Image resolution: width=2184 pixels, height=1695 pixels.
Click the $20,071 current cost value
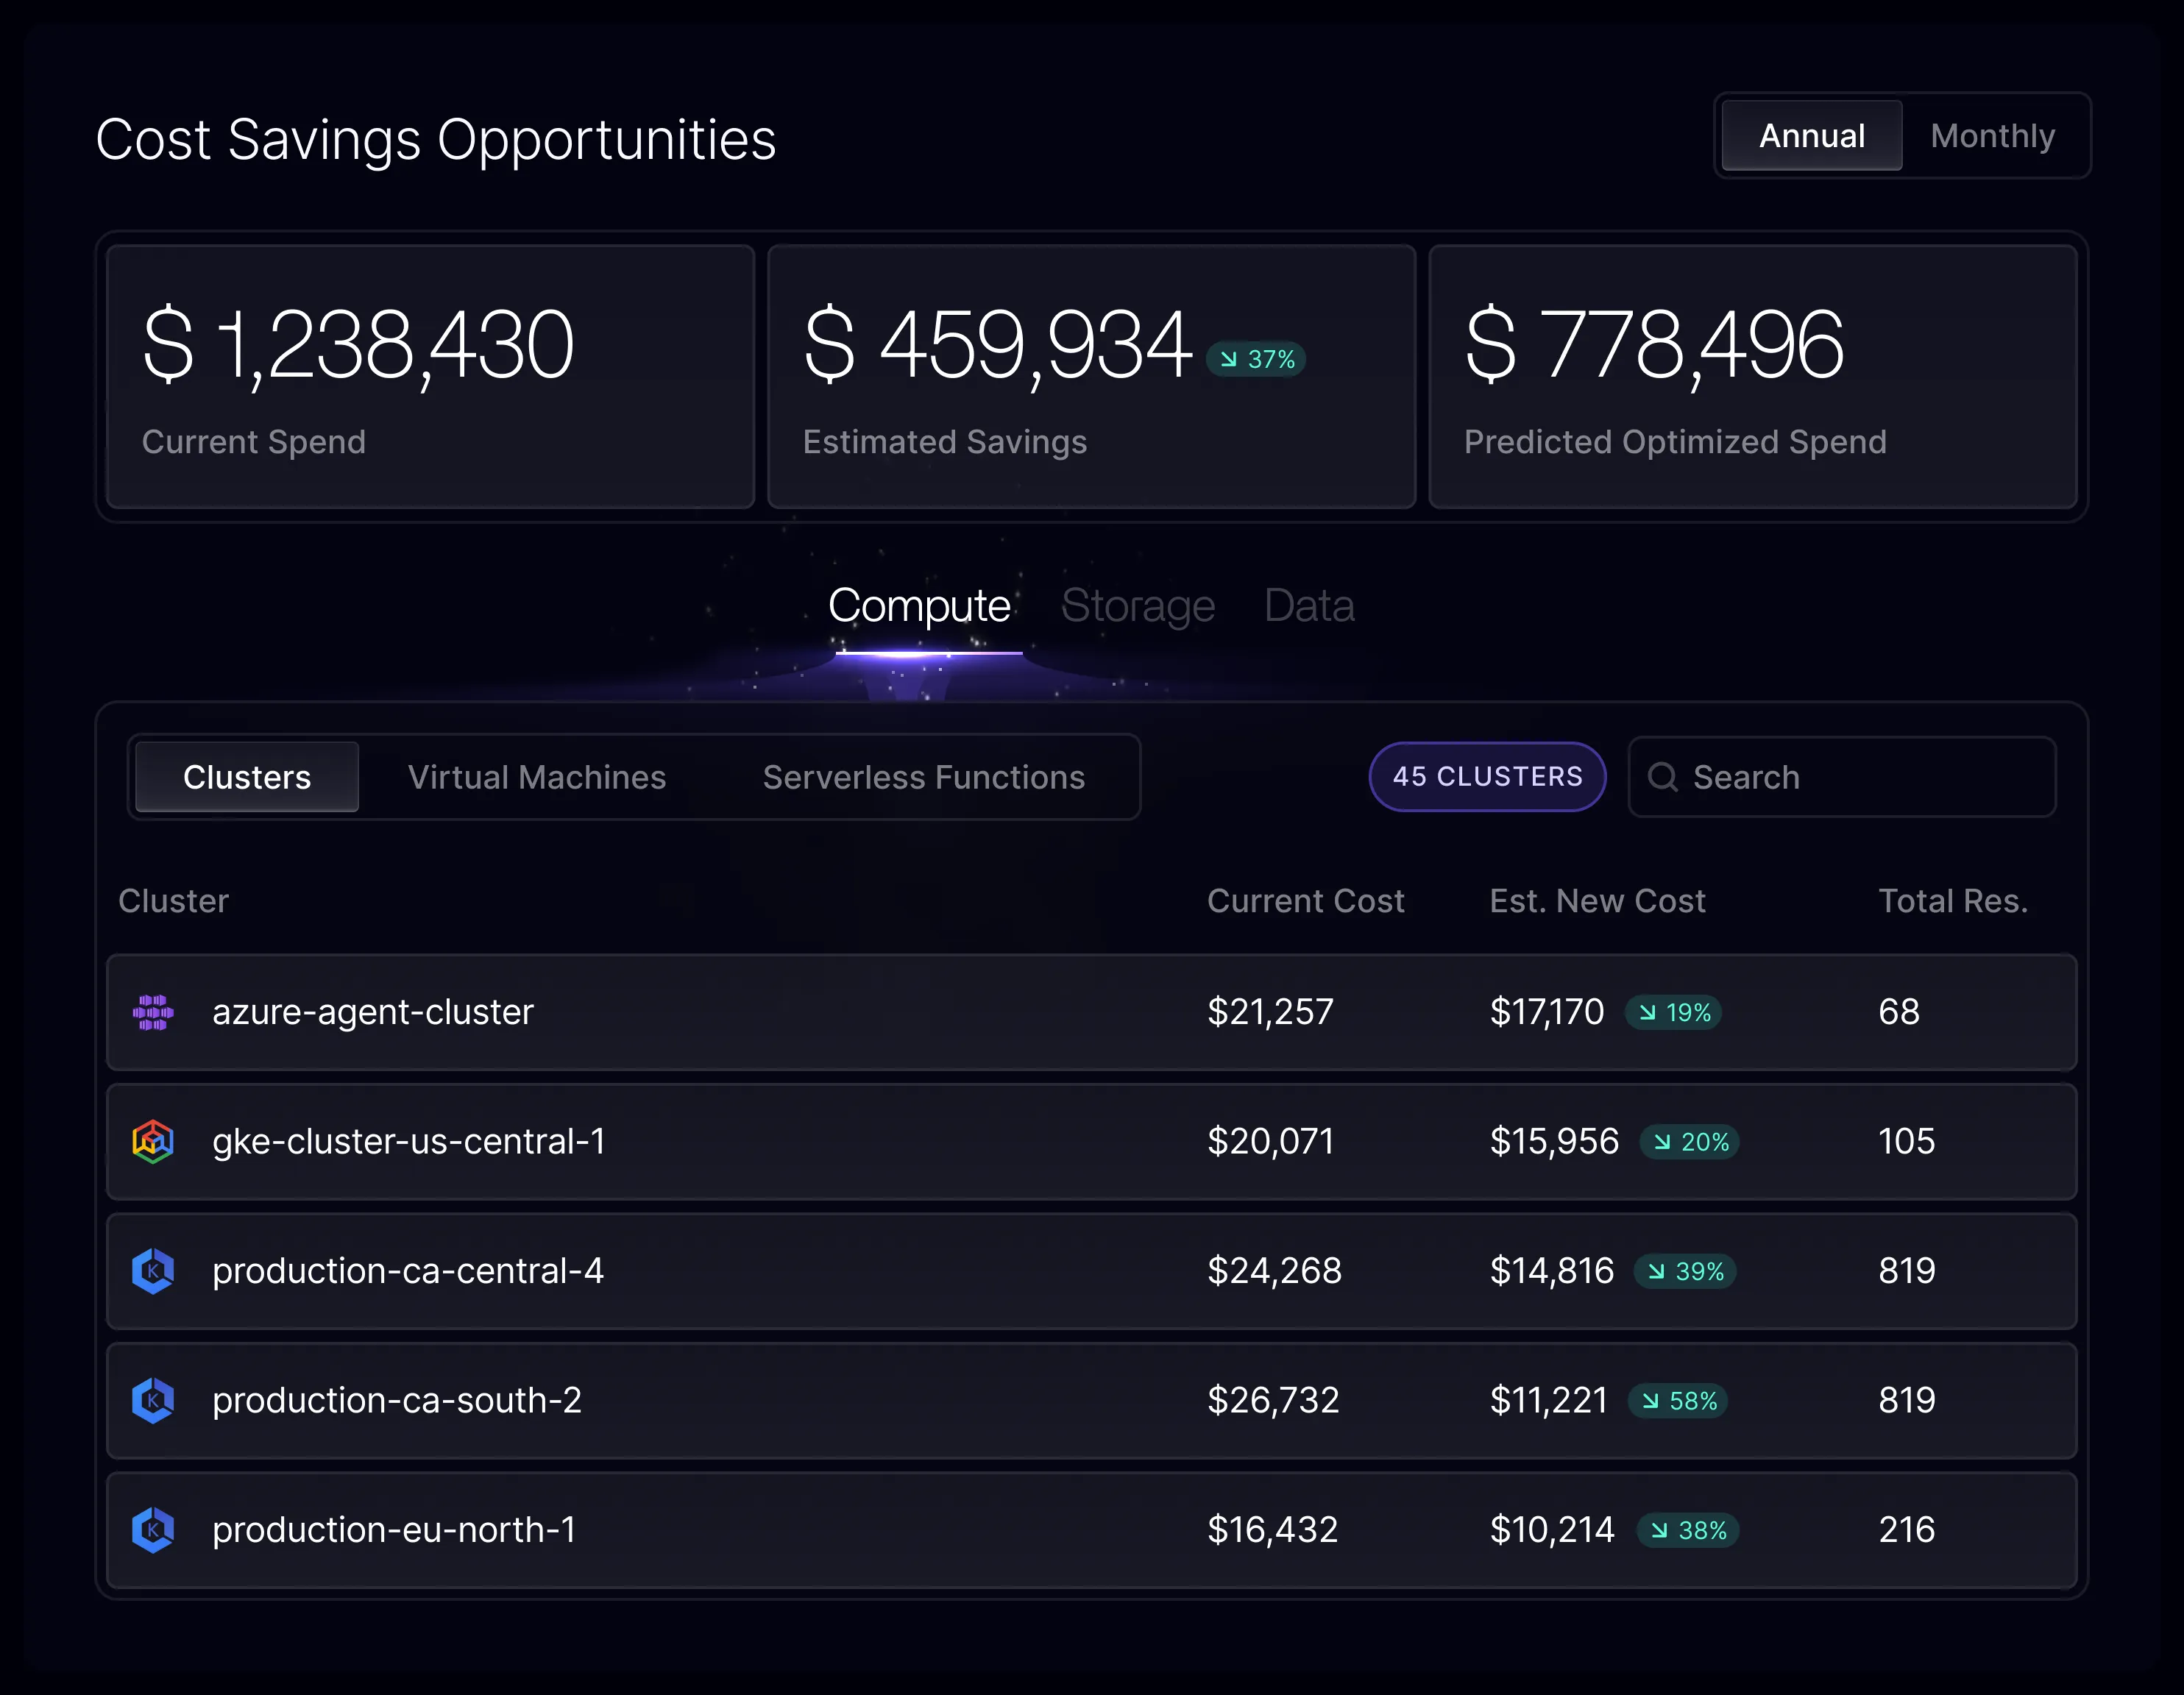[1271, 1141]
